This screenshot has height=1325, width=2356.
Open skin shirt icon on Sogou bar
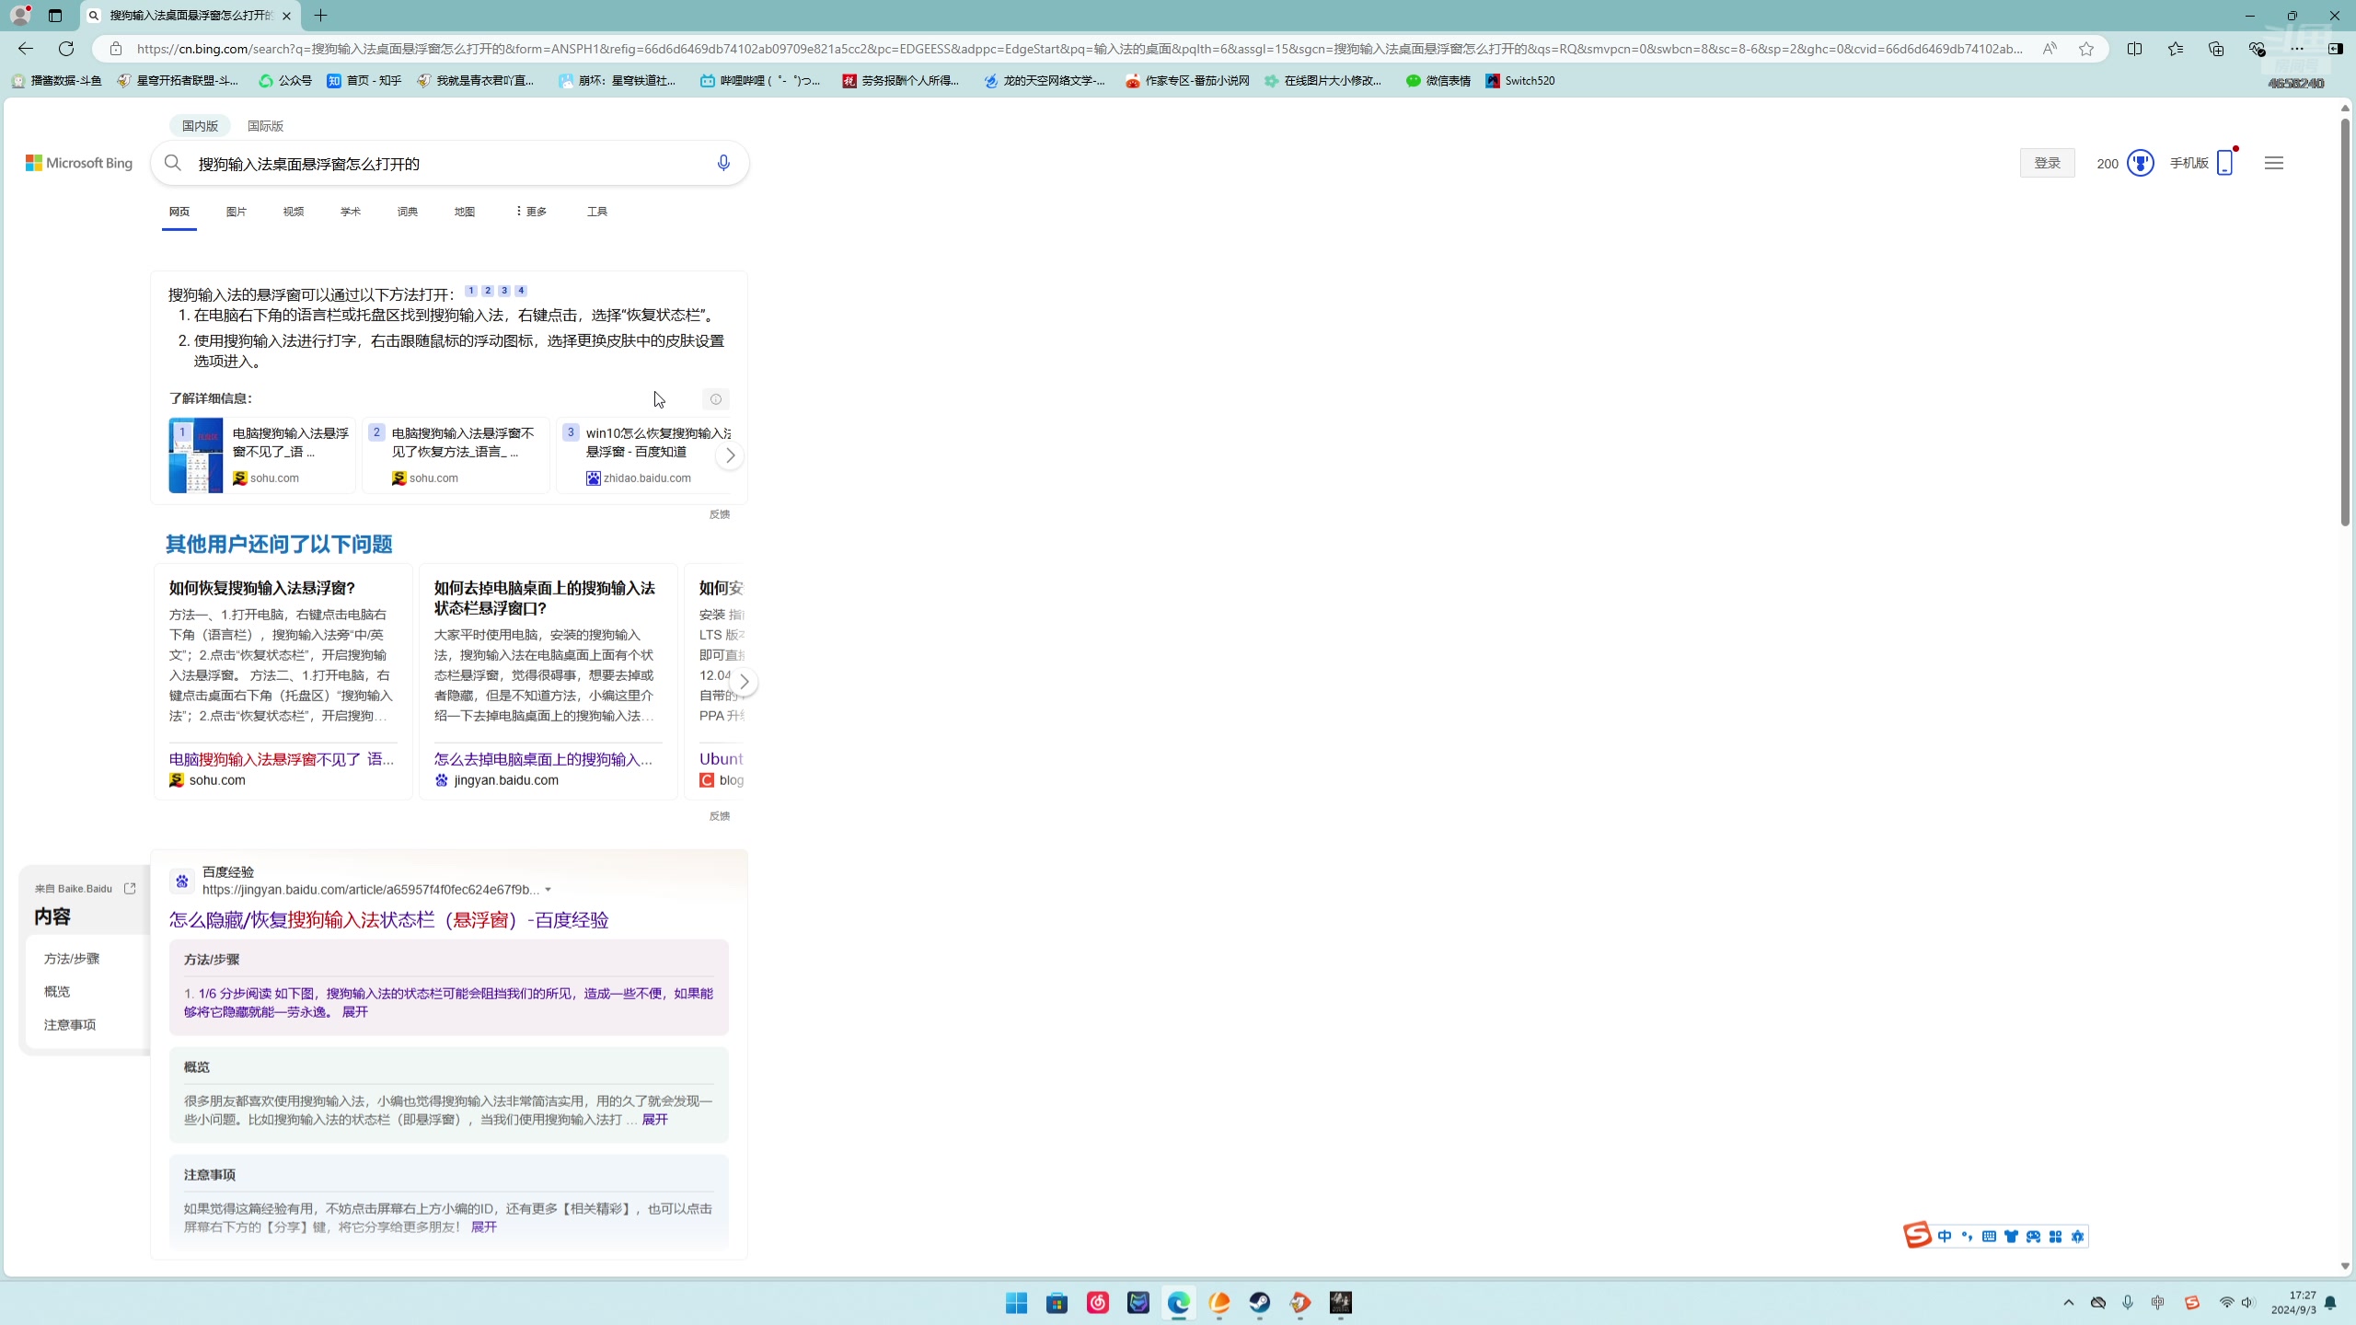[x=2011, y=1237]
